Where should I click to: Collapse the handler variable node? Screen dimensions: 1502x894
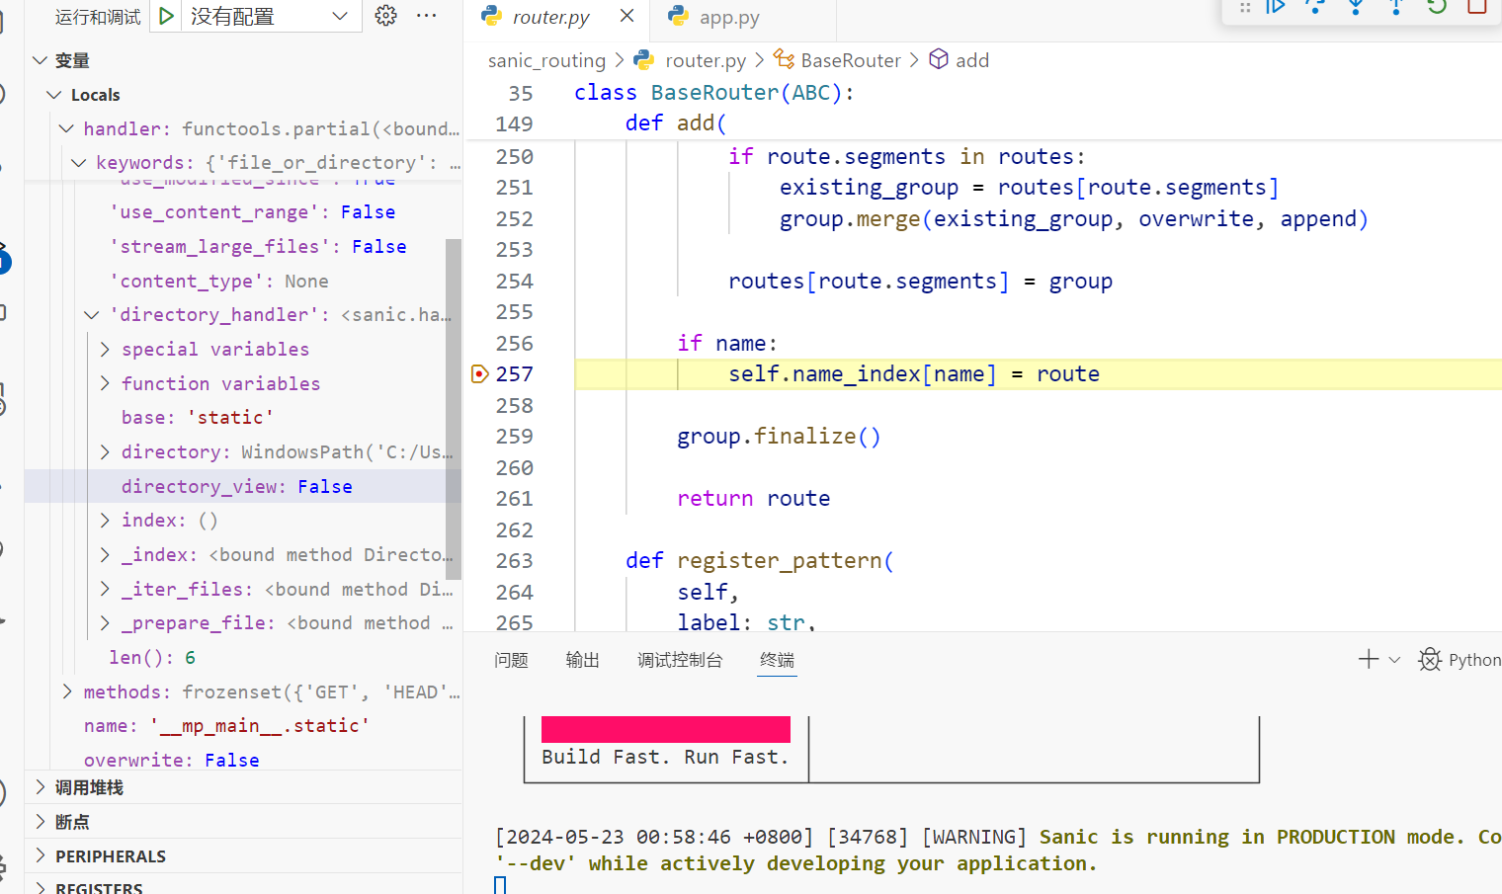(x=66, y=128)
